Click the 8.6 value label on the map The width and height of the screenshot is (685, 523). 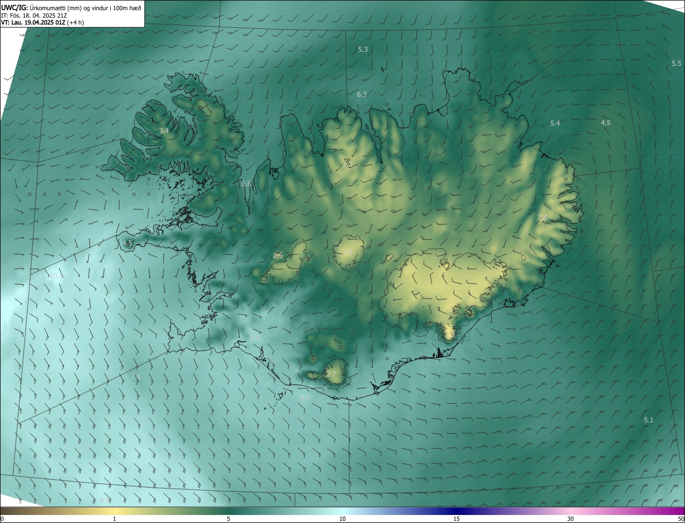[x=254, y=337]
